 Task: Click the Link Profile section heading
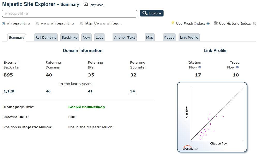pos(215,51)
